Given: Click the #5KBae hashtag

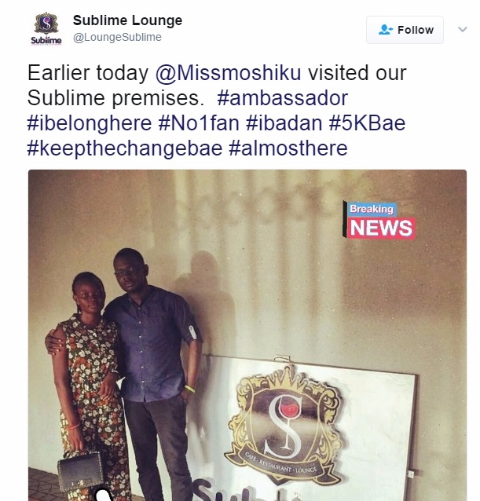Looking at the screenshot, I should 367,123.
